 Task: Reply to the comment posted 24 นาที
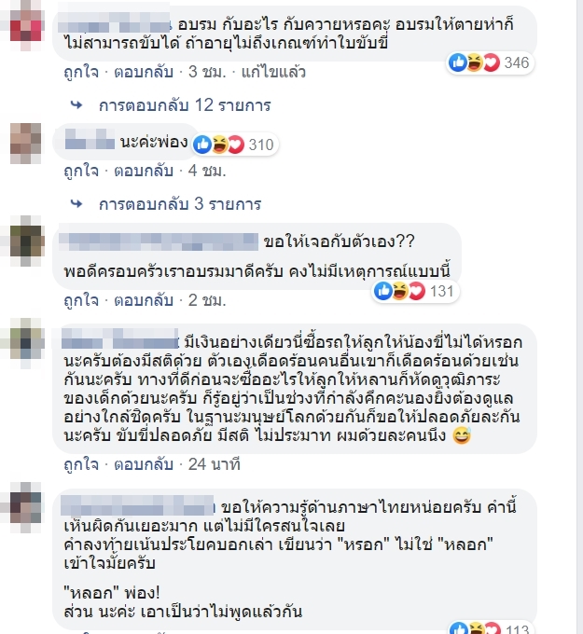pyautogui.click(x=144, y=464)
